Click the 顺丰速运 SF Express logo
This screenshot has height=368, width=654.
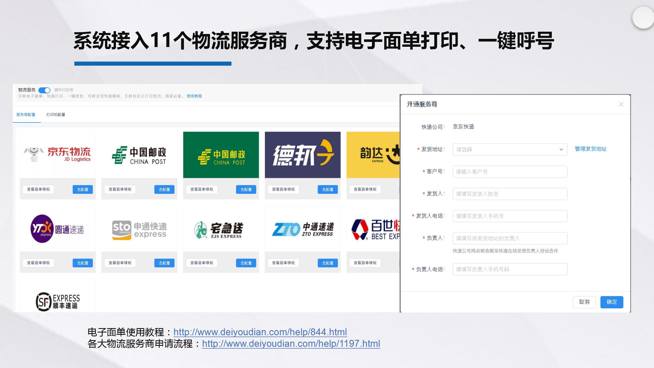(57, 302)
